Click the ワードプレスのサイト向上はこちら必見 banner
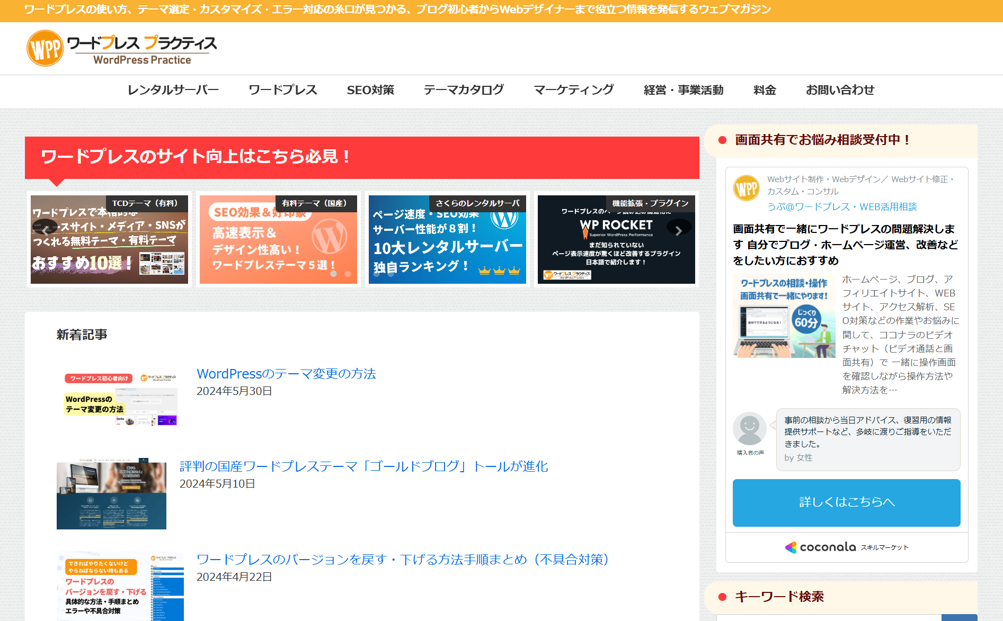The width and height of the screenshot is (1003, 621). click(362, 157)
